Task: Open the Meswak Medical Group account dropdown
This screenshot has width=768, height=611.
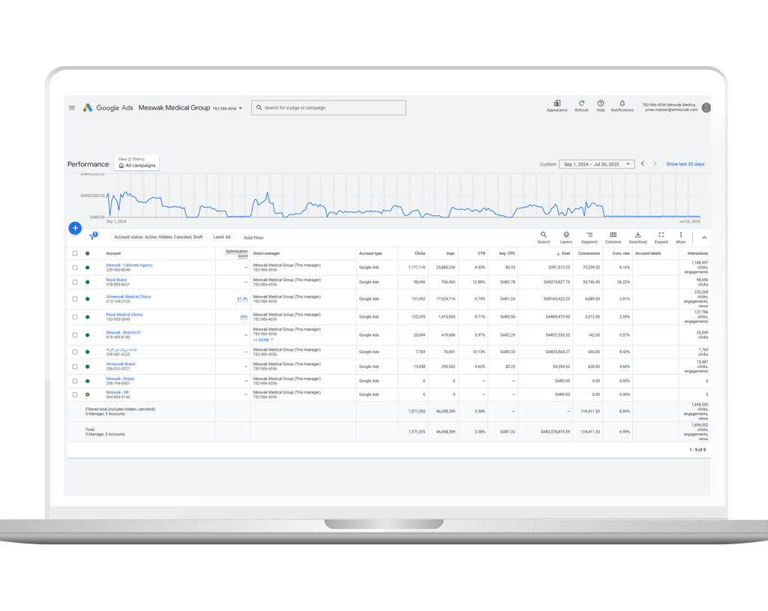Action: point(190,108)
